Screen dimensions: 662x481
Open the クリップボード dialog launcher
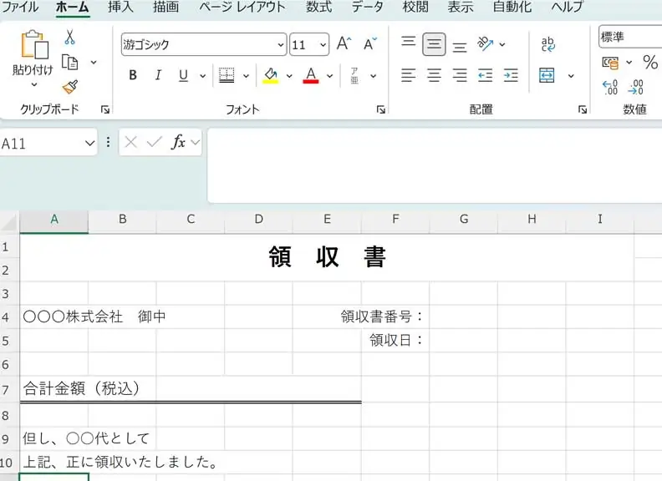coord(105,109)
